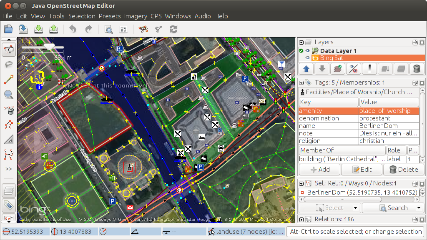Click the Delete mode trash tool
This screenshot has height=240, width=427.
pos(9,110)
